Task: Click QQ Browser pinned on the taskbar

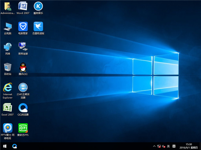Action: pos(14,146)
